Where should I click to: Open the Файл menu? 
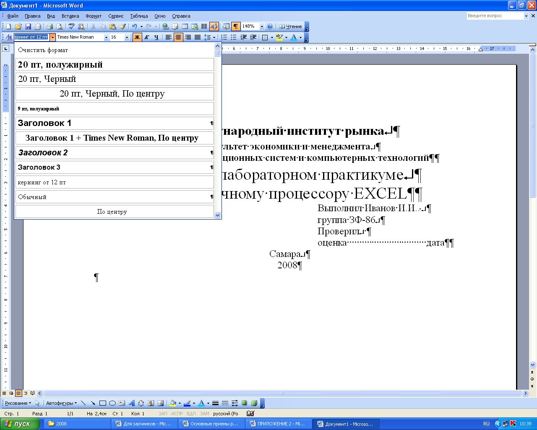pos(13,16)
